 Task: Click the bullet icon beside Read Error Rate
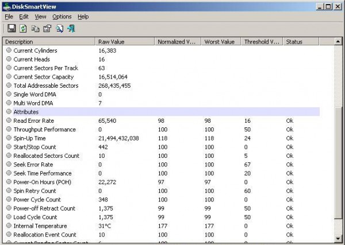pos(9,120)
